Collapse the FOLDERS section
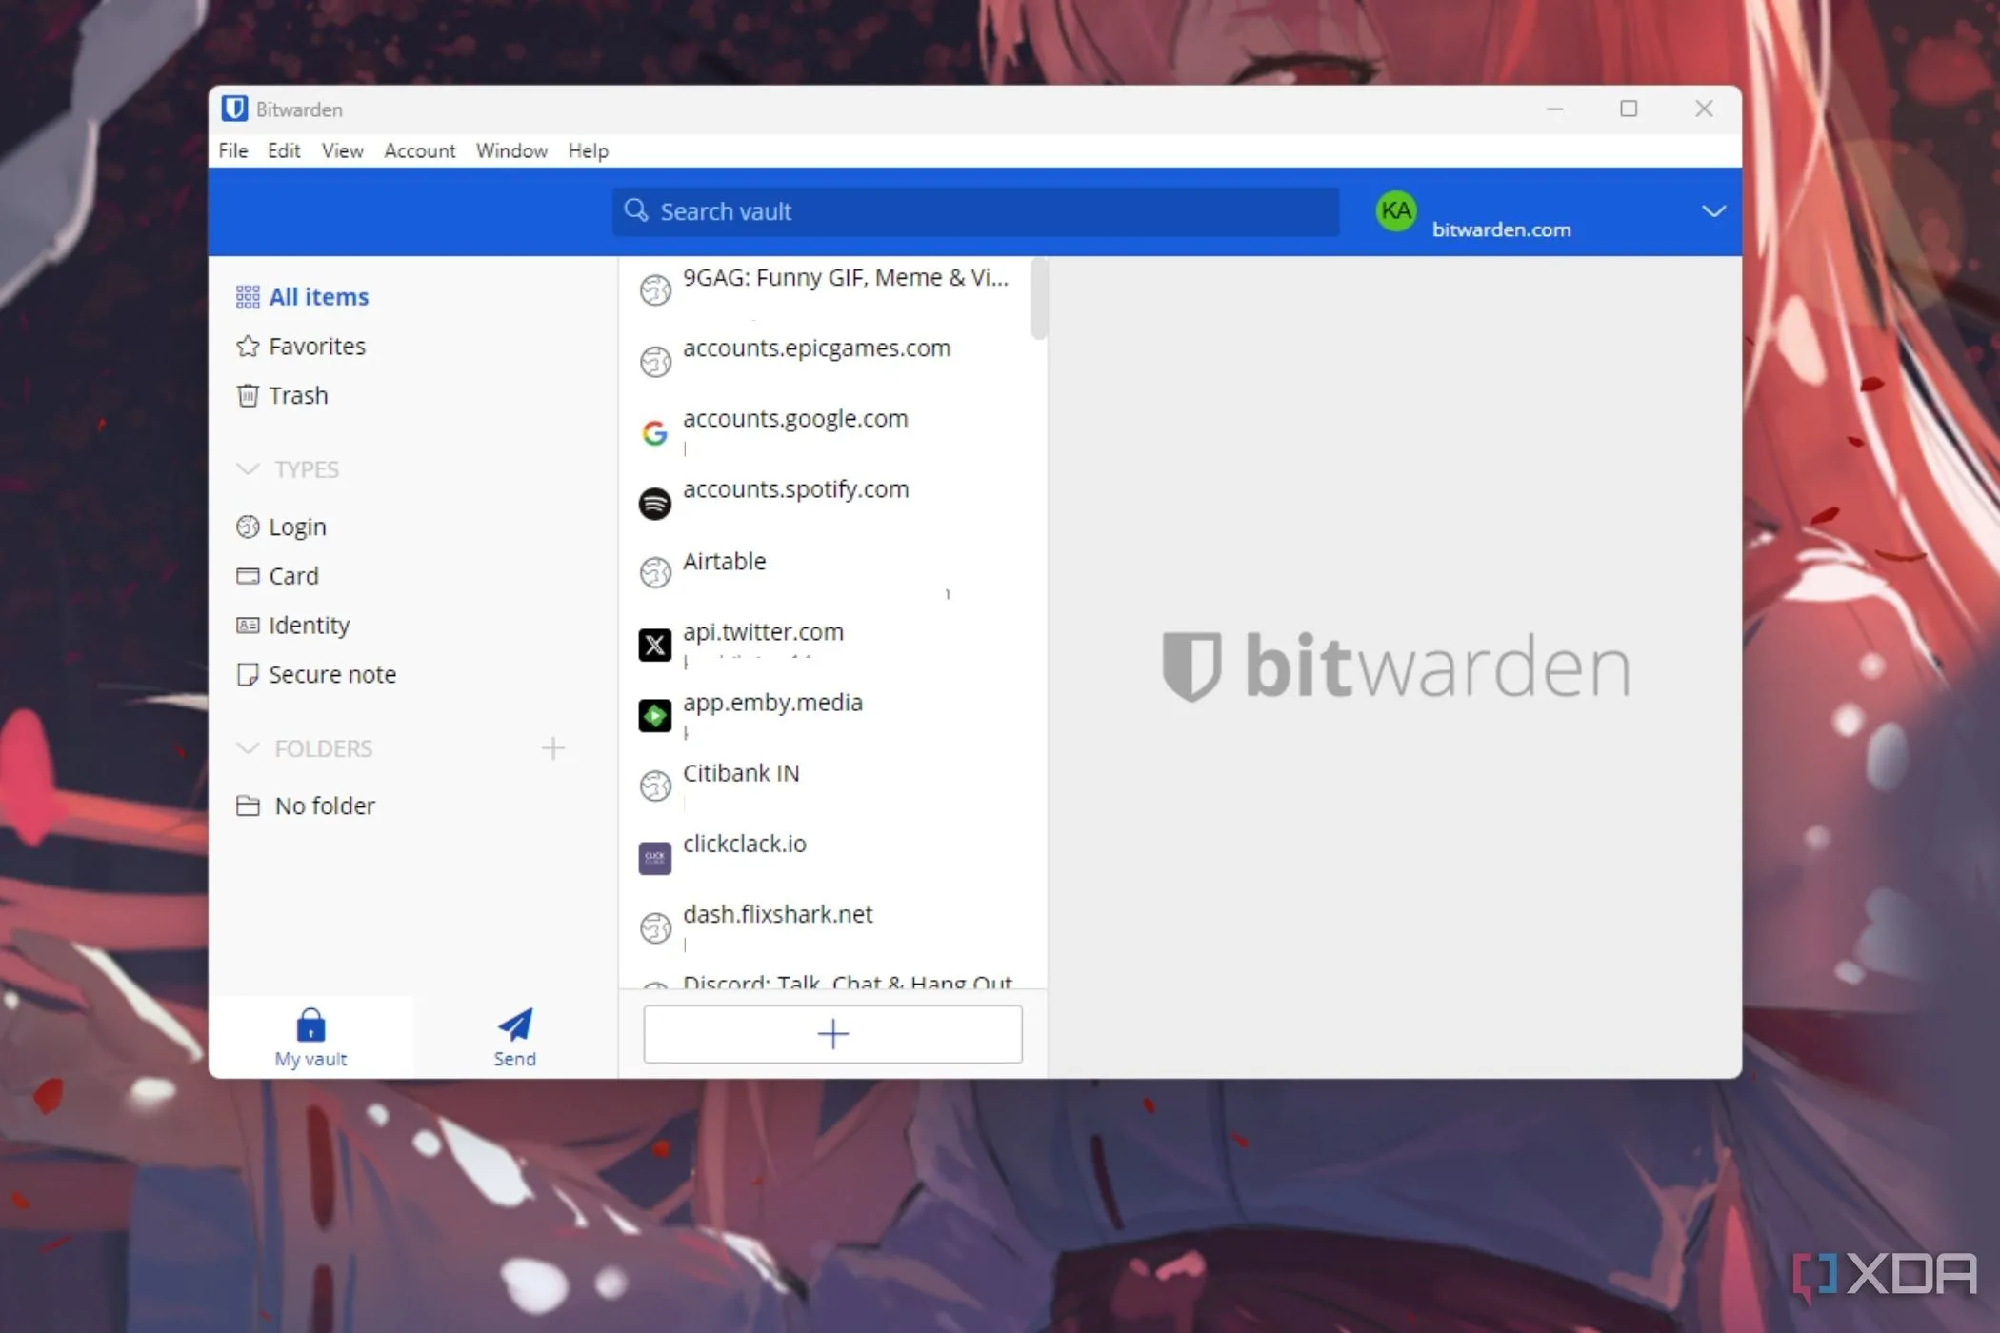The height and width of the screenshot is (1333, 2000). click(x=249, y=748)
